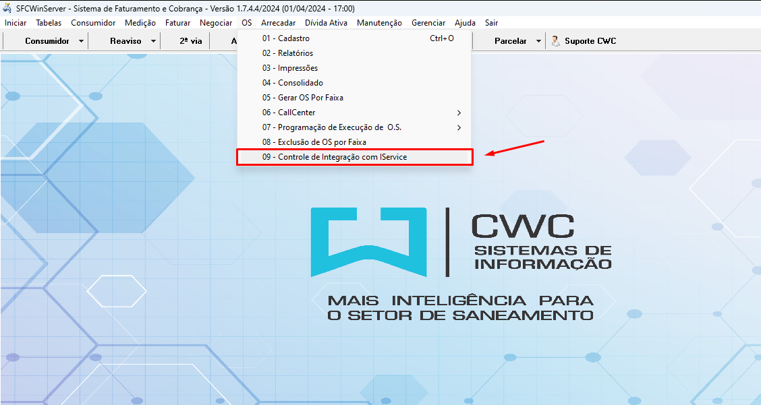The height and width of the screenshot is (405, 761).
Task: Click 05 - Gerar OS Por Faixa
Action: (302, 98)
